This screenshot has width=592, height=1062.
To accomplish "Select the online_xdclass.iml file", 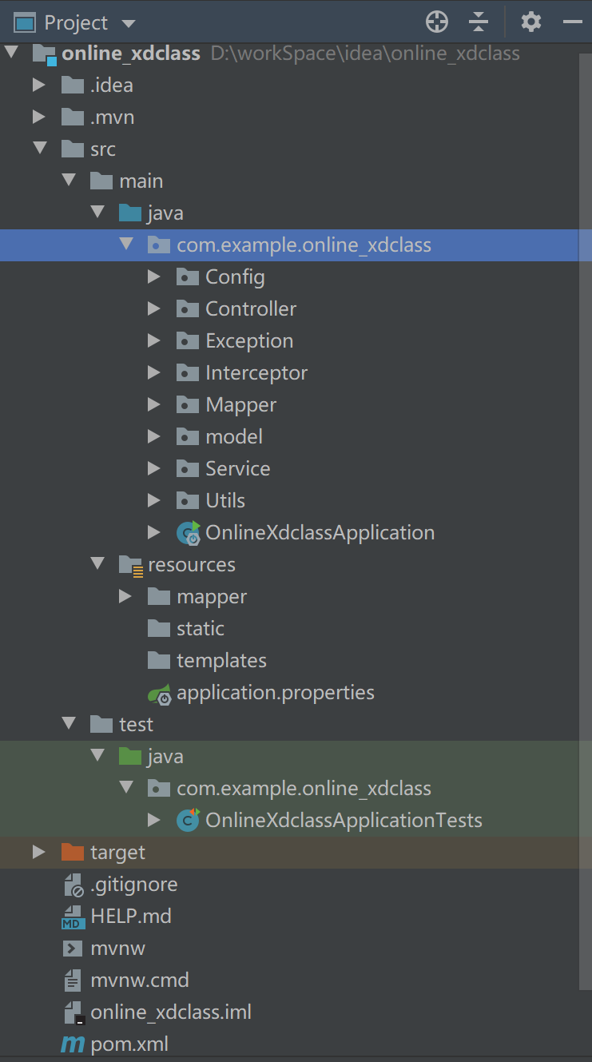I will pyautogui.click(x=170, y=1012).
